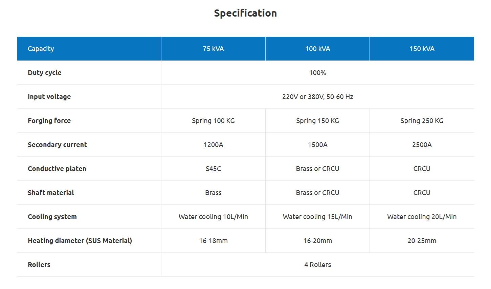
Task: Click the 4 Rollers value cell
Action: (317, 265)
